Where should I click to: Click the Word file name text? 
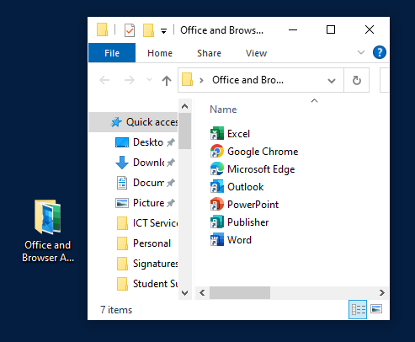tap(239, 240)
